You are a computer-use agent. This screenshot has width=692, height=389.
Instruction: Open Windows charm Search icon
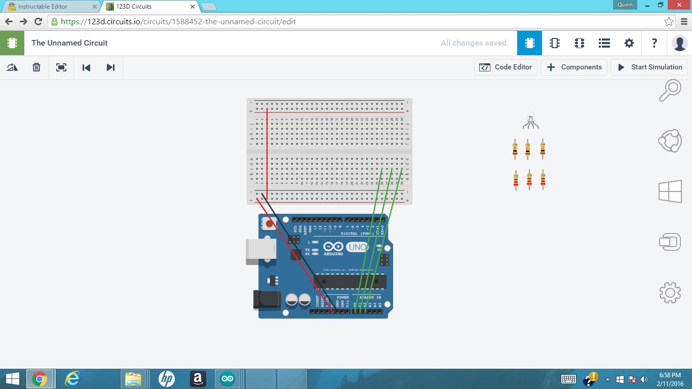pyautogui.click(x=670, y=91)
